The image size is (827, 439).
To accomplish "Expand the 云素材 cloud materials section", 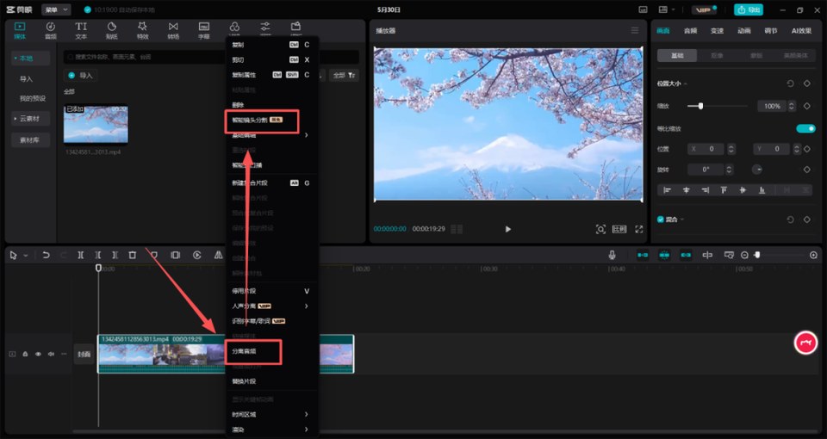I will click(30, 119).
